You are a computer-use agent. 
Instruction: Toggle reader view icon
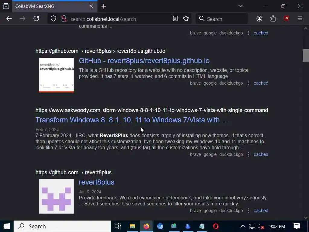pos(175,19)
